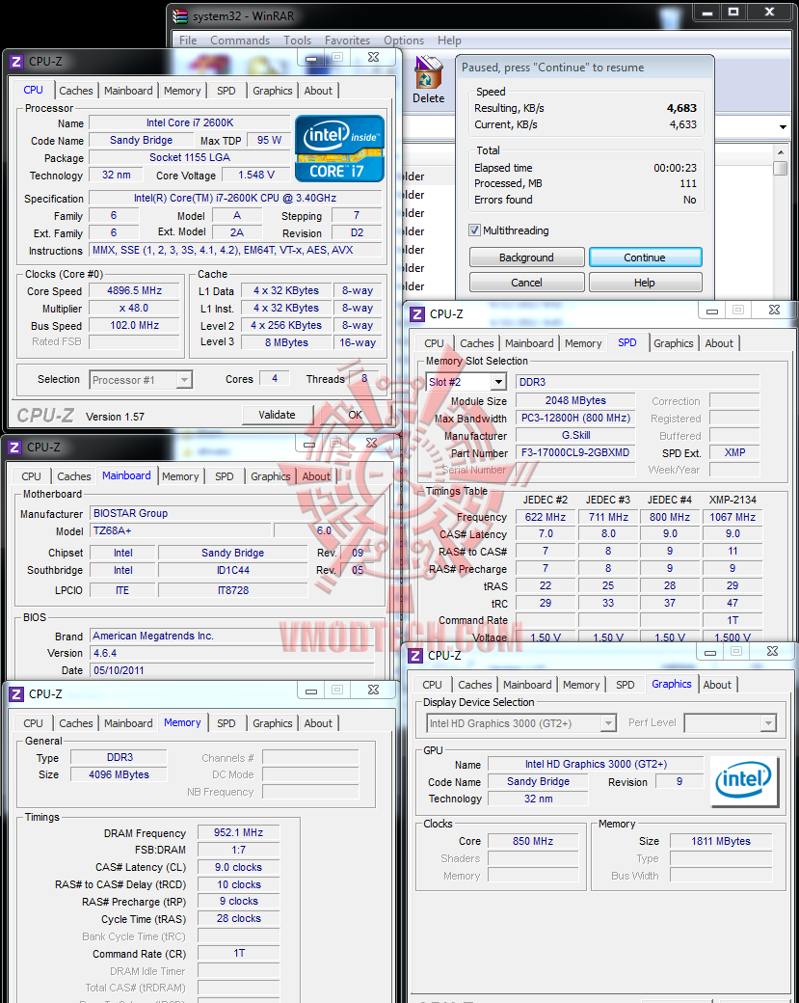Open the Tools menu in WinRAR

297,41
